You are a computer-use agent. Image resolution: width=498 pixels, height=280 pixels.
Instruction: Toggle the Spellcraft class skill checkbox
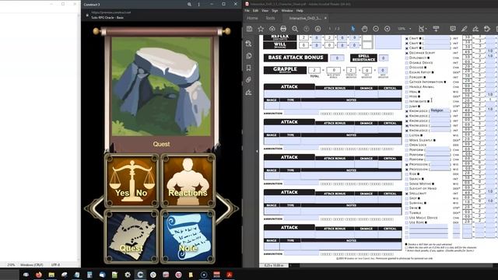point(407,194)
